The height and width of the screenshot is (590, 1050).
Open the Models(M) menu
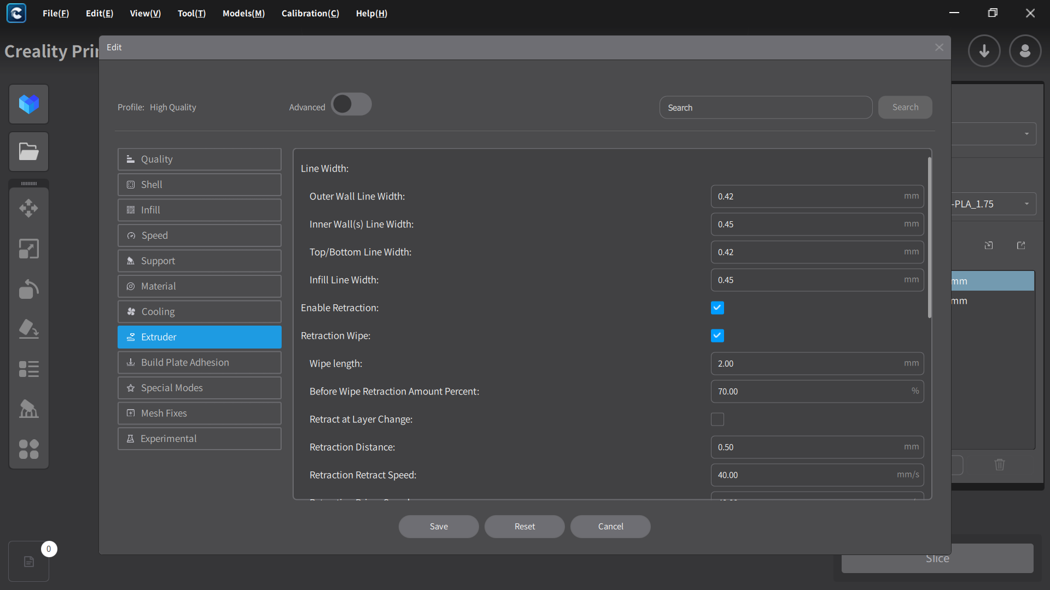(x=244, y=13)
